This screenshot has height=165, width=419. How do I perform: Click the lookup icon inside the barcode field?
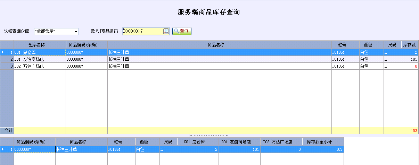166,32
